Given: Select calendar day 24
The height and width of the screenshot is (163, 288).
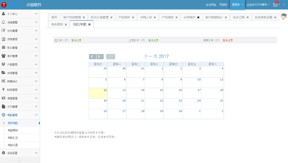Looking at the screenshot, I should pos(192,104).
